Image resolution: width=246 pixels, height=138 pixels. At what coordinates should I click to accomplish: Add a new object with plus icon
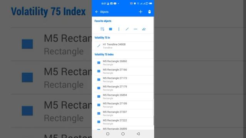tap(141, 12)
